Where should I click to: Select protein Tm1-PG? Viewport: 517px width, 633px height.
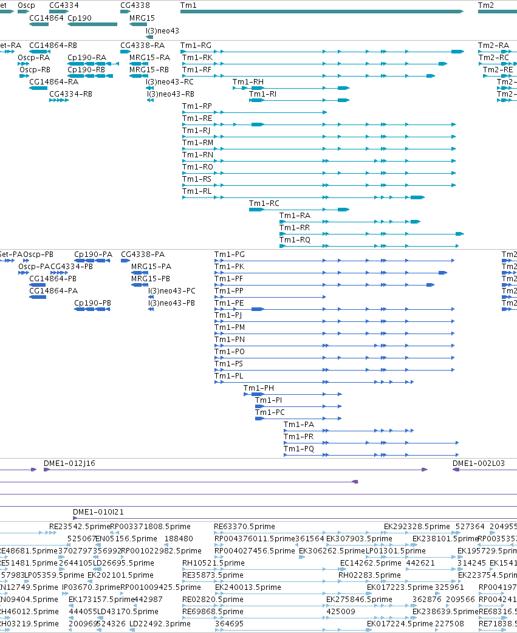click(x=335, y=261)
